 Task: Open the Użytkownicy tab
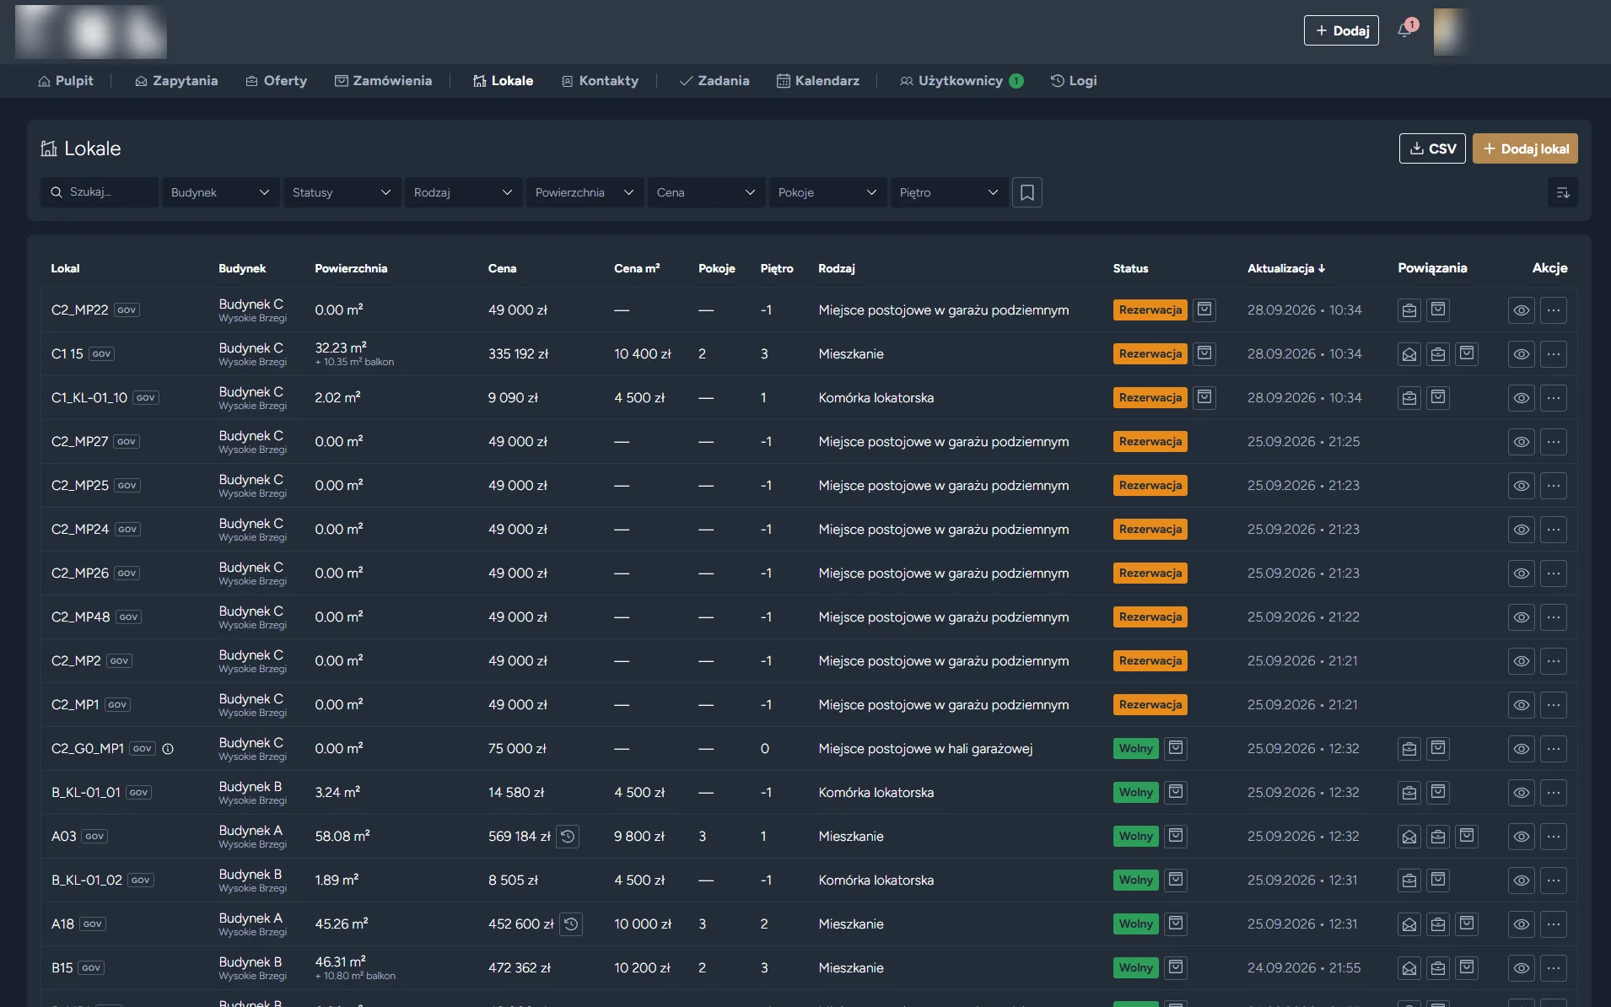[x=962, y=81]
